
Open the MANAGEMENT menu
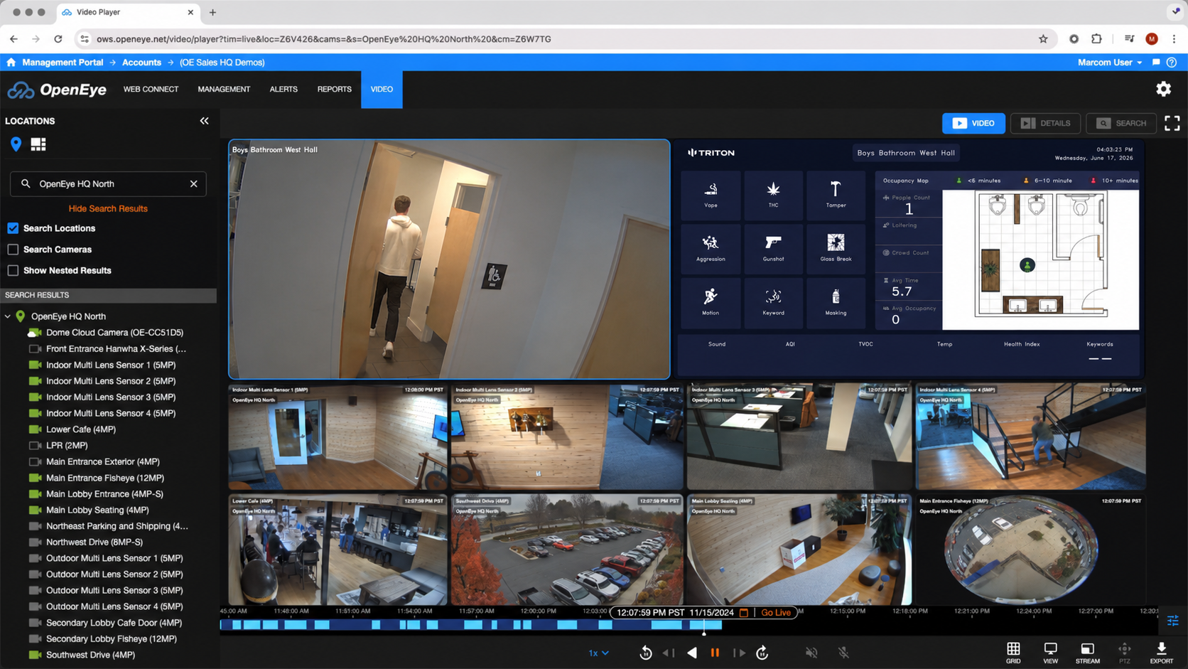coord(224,89)
